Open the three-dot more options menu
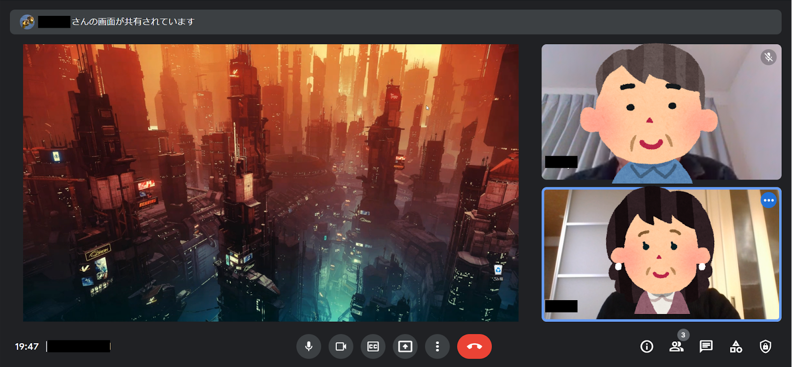The width and height of the screenshot is (793, 367). click(x=437, y=346)
